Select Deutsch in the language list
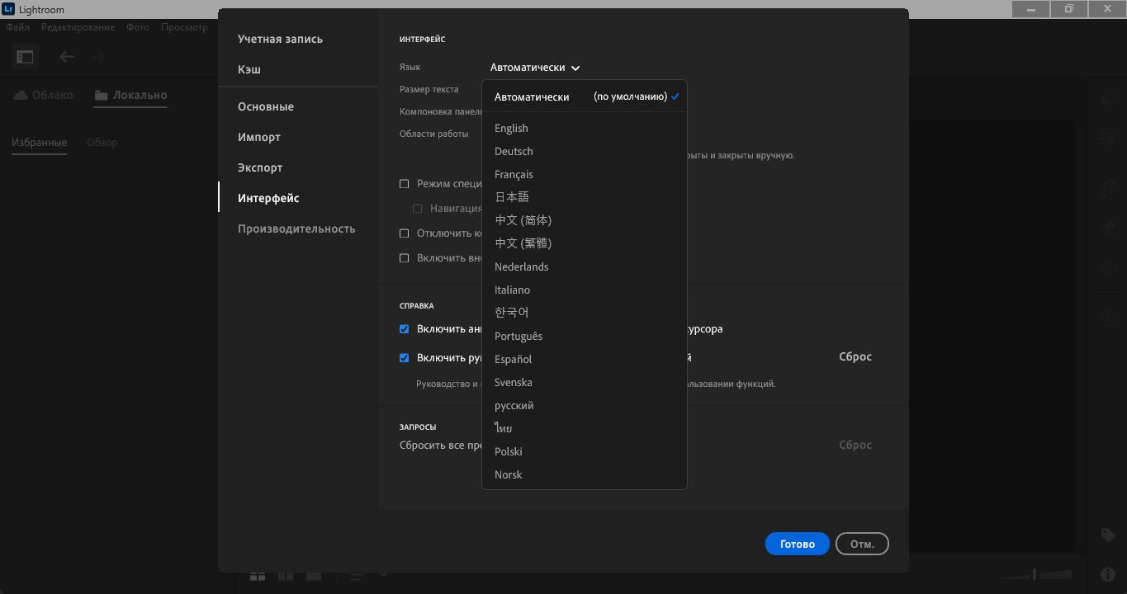 click(585, 151)
